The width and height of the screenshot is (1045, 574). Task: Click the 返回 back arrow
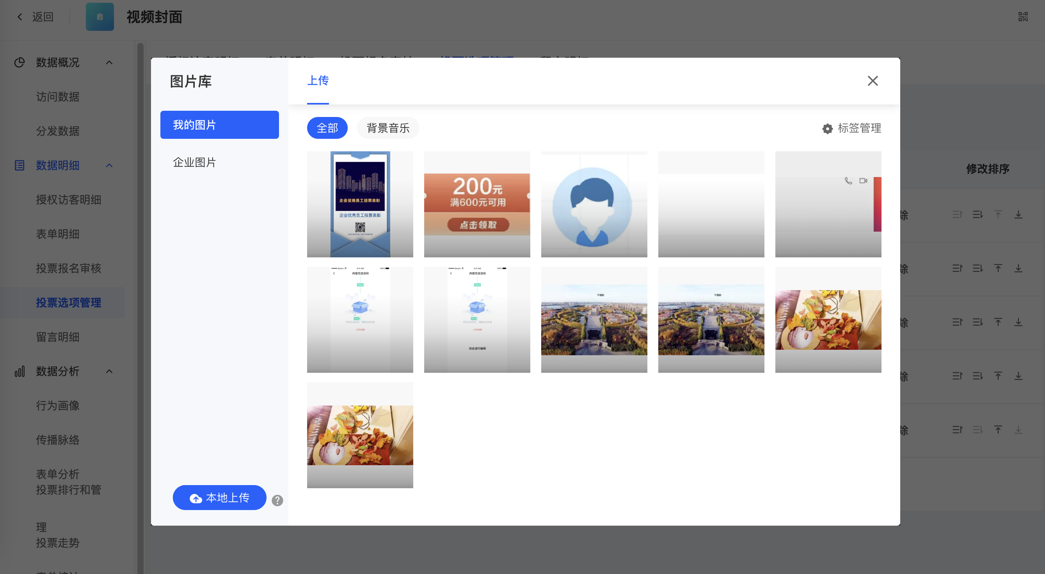(x=20, y=17)
